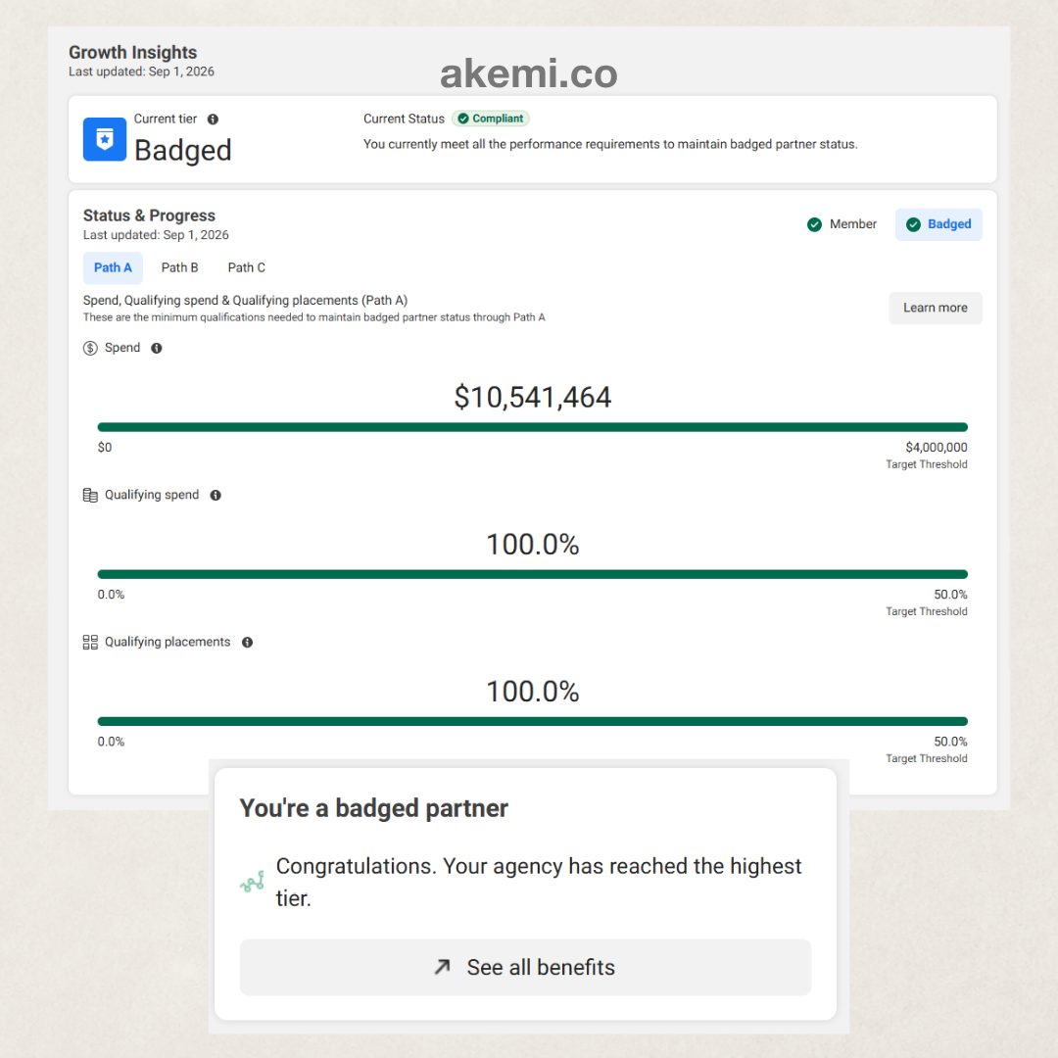Switch to the Path B tab
The width and height of the screenshot is (1058, 1058).
[179, 267]
